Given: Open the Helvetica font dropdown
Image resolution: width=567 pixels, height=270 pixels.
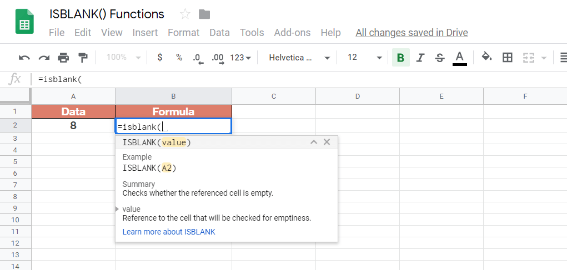Looking at the screenshot, I should pos(299,58).
